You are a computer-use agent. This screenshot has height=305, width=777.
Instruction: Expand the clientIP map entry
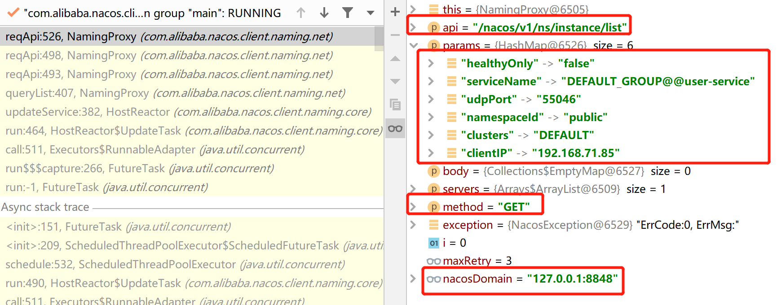point(431,153)
